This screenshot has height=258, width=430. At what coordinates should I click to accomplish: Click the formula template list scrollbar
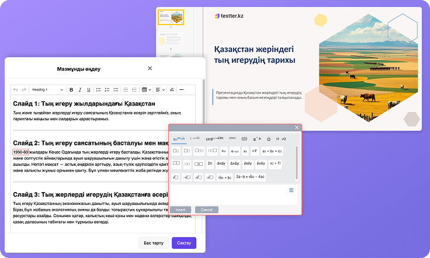(x=296, y=163)
